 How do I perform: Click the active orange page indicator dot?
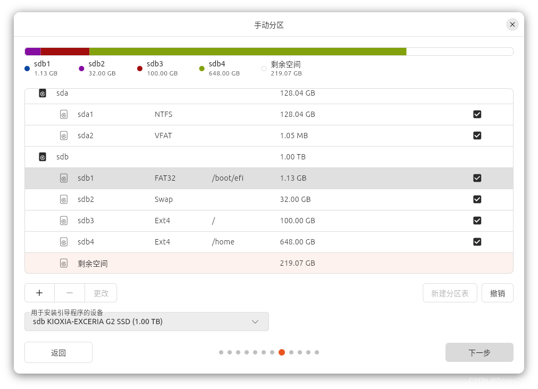pyautogui.click(x=282, y=352)
